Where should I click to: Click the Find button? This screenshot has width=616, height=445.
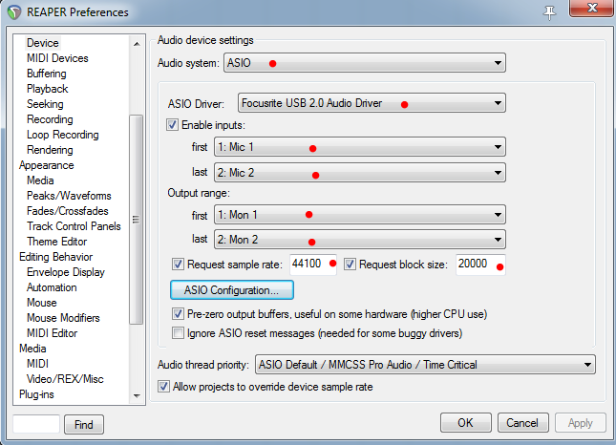(84, 424)
